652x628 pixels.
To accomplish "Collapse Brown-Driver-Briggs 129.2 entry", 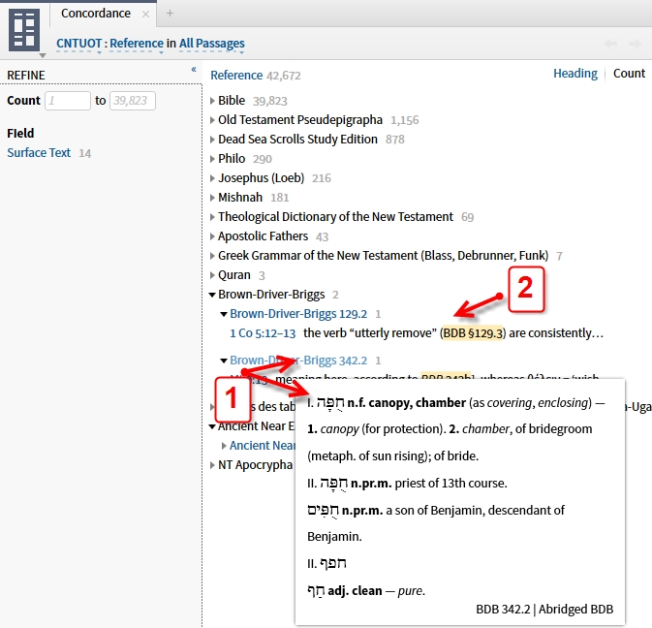I will [224, 314].
